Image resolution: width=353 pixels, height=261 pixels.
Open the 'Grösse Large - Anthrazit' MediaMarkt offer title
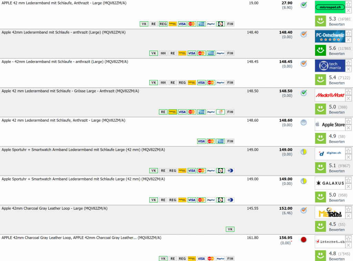pos(70,91)
